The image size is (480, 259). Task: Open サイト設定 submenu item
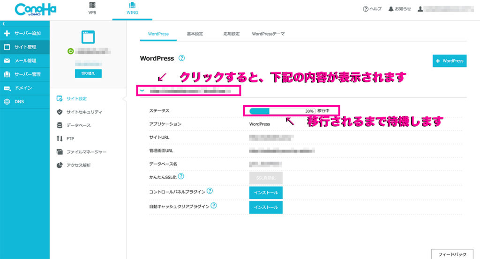(76, 99)
